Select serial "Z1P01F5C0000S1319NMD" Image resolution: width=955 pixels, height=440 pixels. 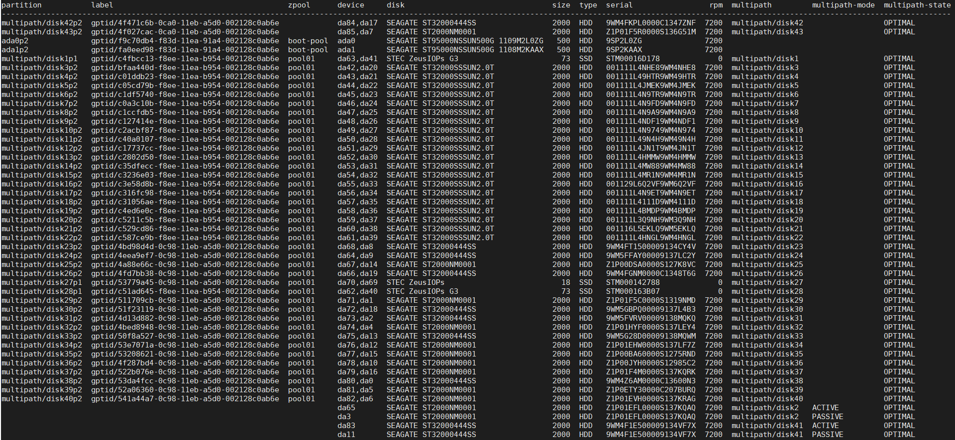[651, 300]
